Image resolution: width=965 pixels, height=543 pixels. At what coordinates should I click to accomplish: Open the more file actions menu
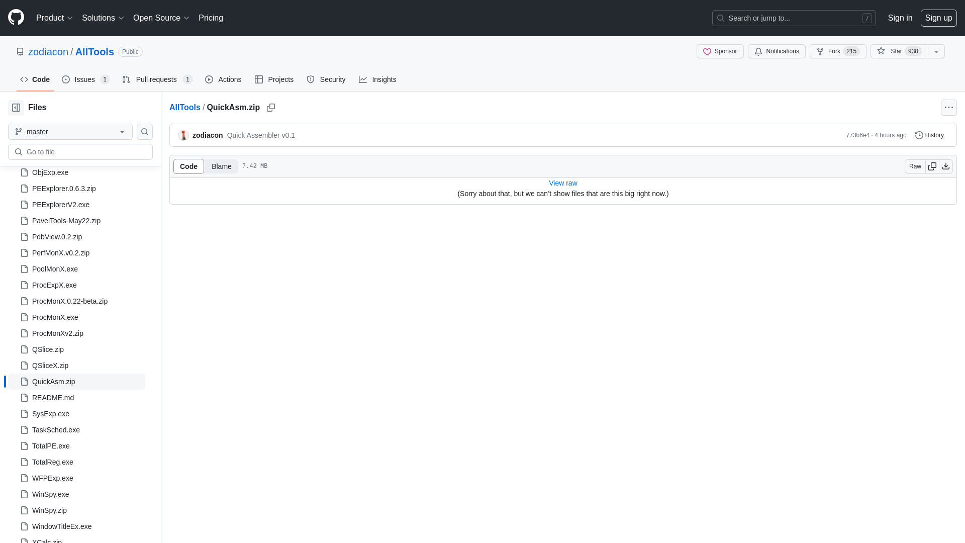point(949,108)
